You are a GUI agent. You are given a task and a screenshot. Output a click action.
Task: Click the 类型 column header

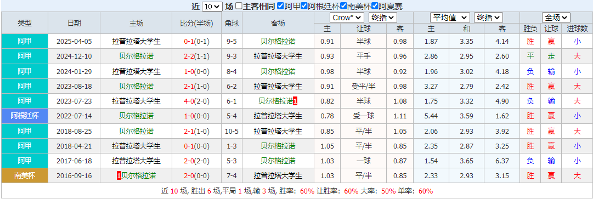25,22
